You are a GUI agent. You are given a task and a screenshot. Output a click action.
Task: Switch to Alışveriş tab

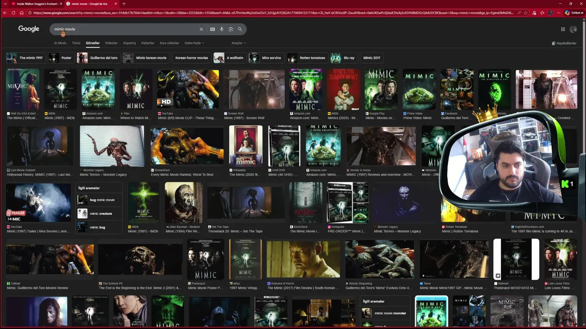(x=129, y=43)
